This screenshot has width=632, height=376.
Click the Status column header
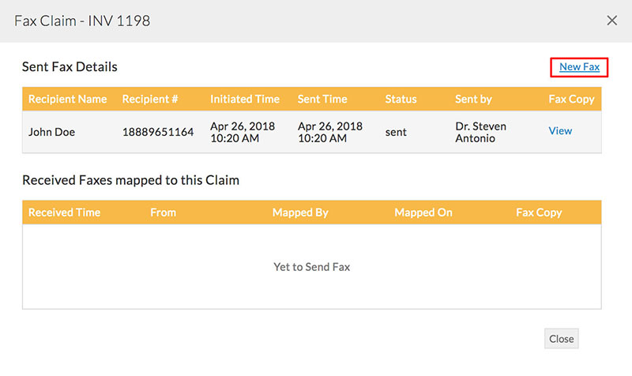(401, 100)
